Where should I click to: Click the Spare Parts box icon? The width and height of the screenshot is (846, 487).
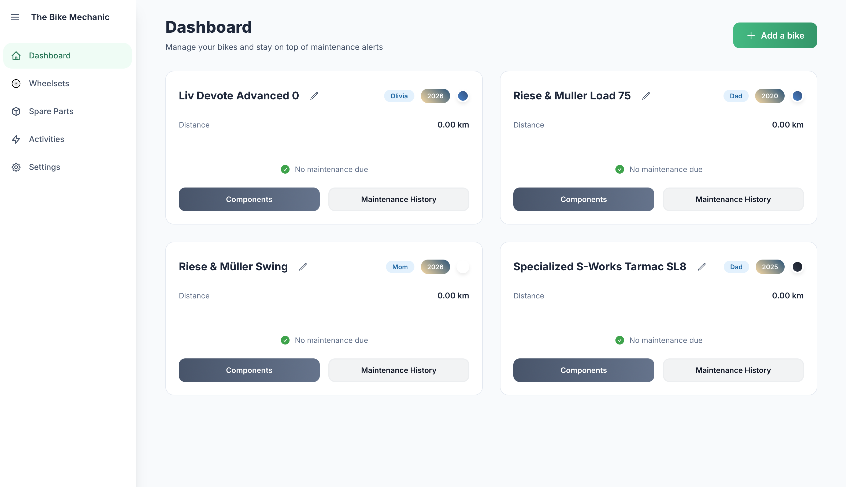point(16,111)
